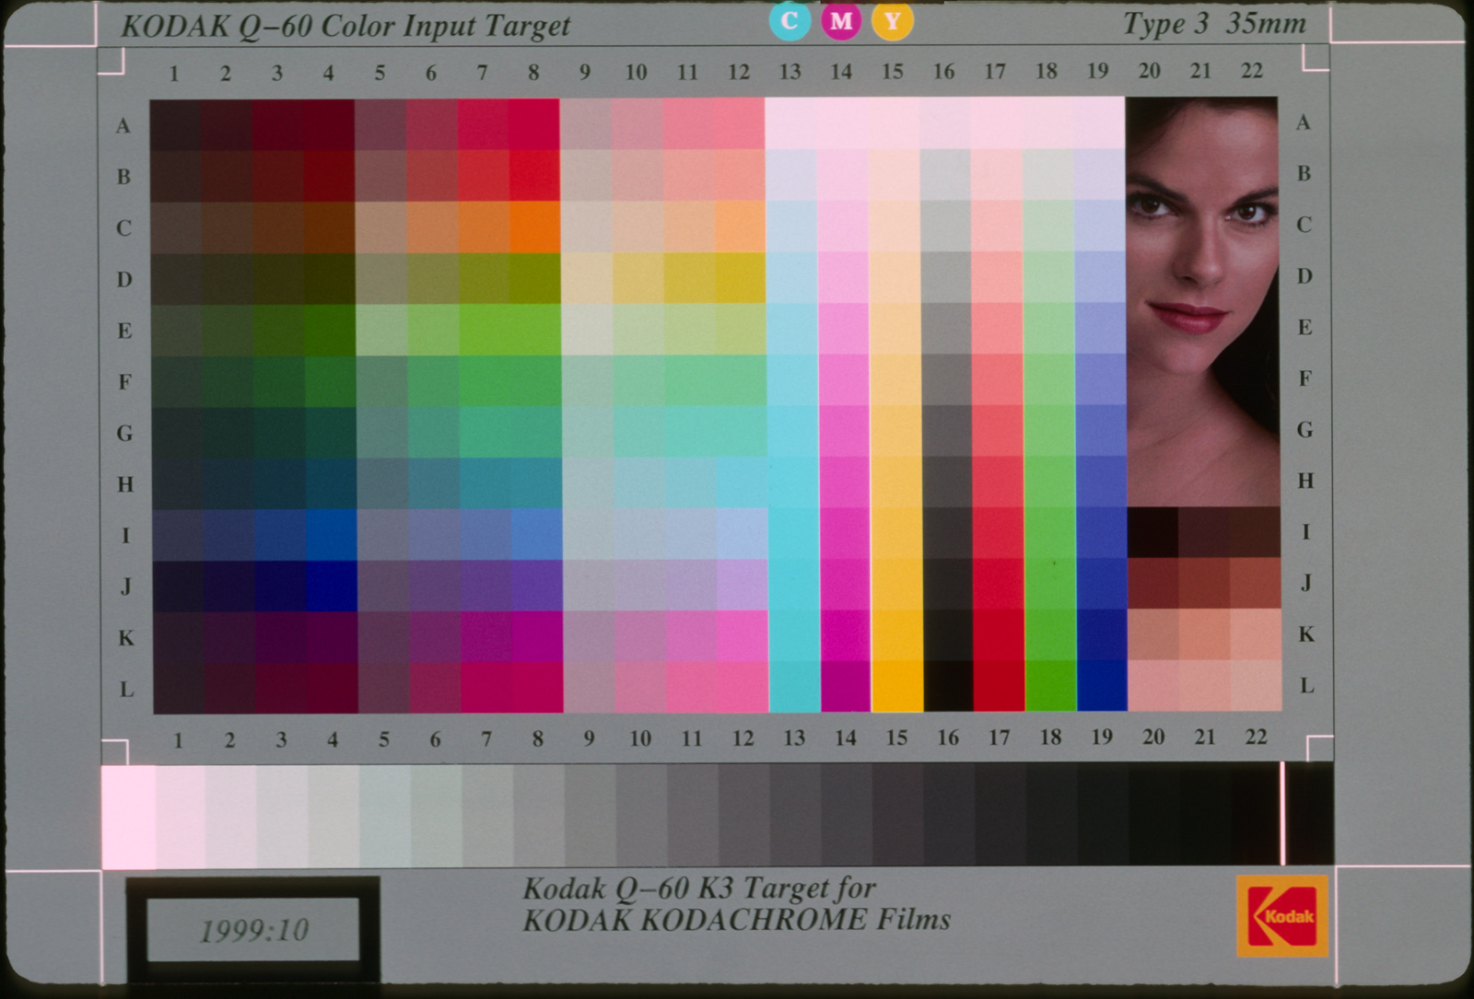Pick the azure blue patch at I4
The image size is (1474, 999).
[x=331, y=535]
